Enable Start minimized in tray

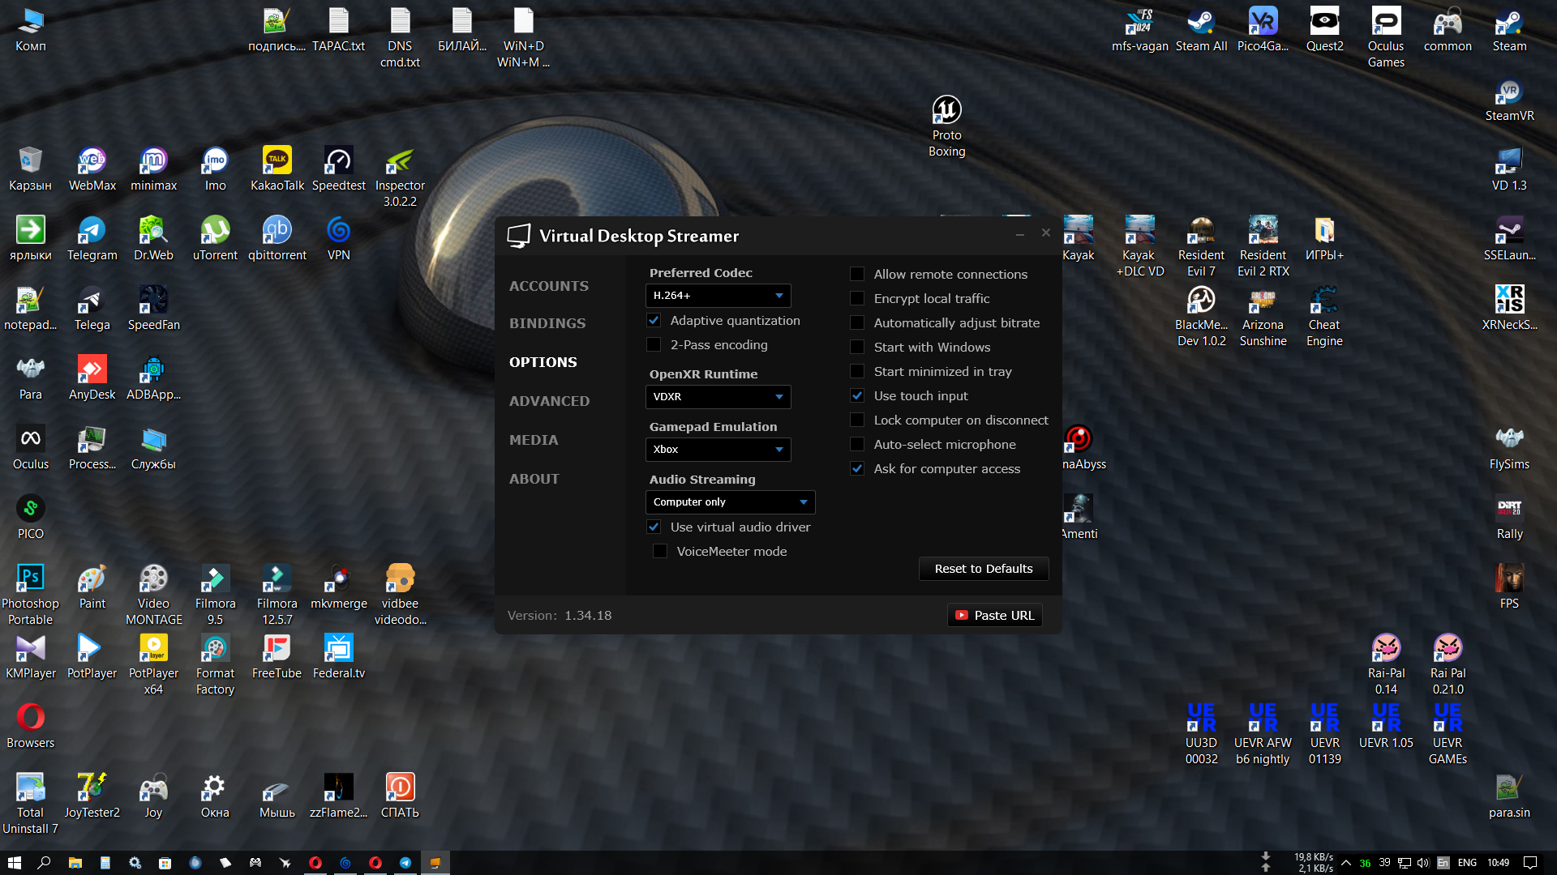[x=857, y=372]
